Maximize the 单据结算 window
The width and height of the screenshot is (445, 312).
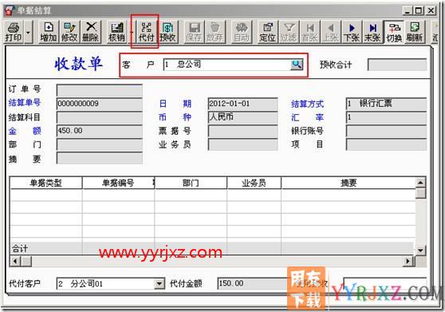point(419,11)
